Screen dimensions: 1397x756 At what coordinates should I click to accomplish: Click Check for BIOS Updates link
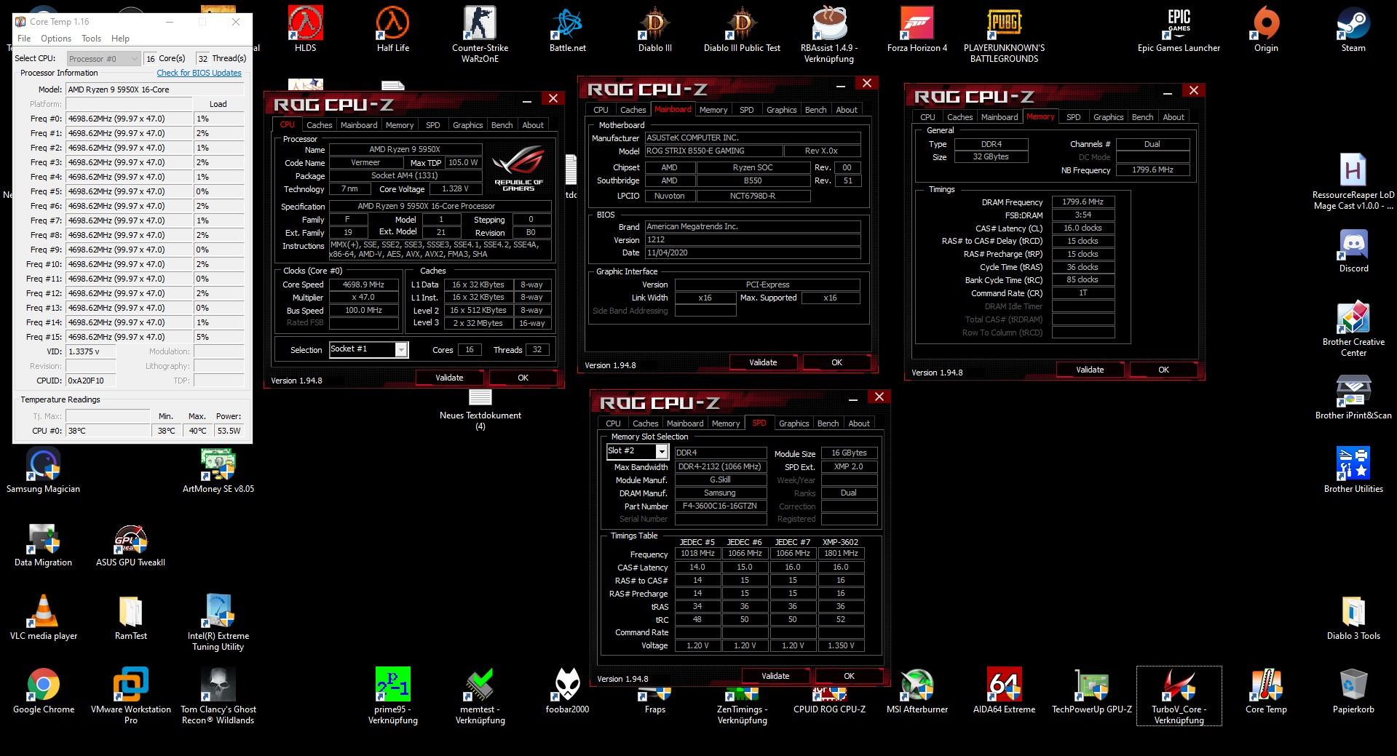(x=199, y=73)
